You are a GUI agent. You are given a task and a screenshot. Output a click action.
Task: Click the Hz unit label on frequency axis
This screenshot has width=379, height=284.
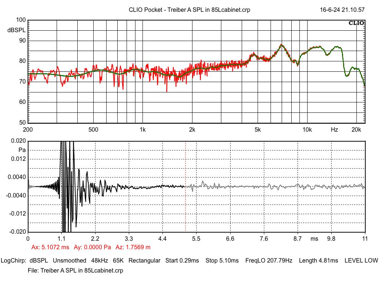(334, 130)
